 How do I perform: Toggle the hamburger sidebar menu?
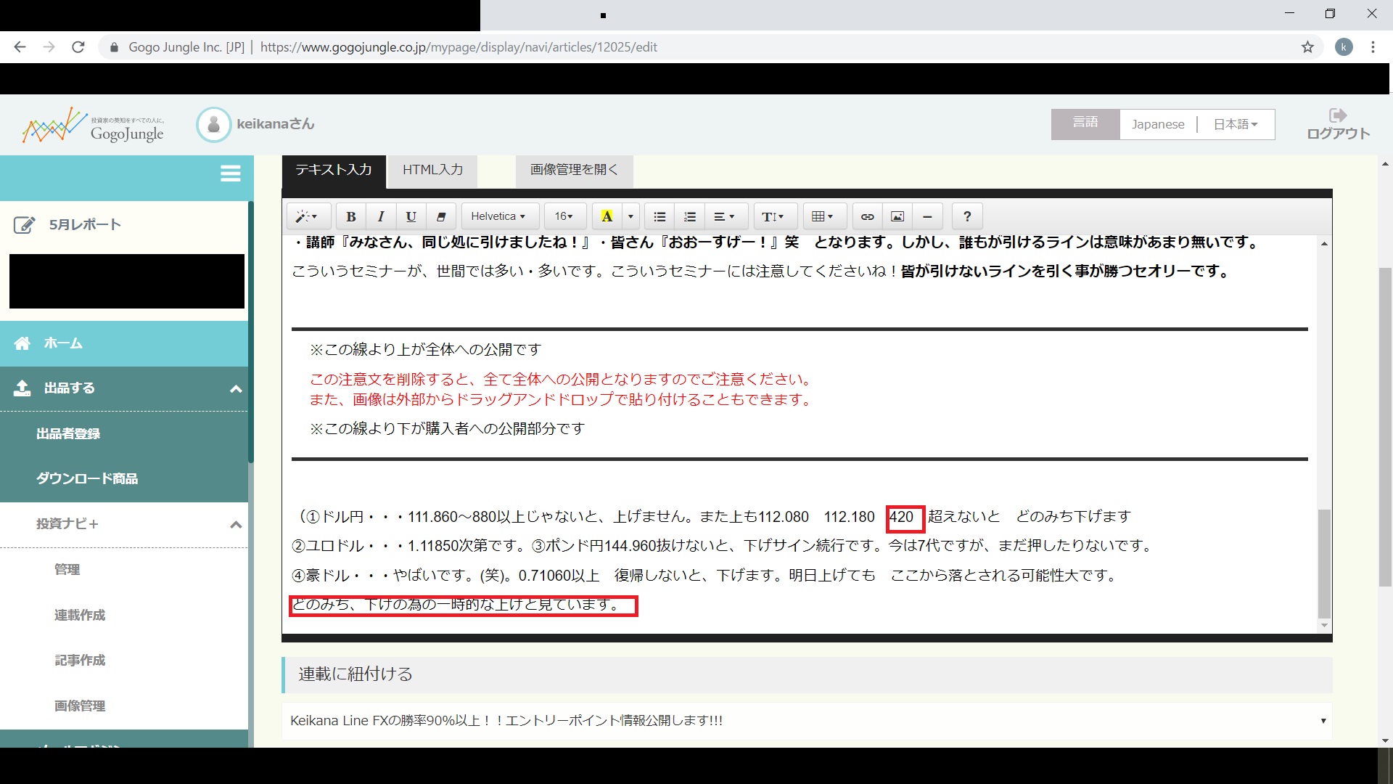tap(230, 173)
